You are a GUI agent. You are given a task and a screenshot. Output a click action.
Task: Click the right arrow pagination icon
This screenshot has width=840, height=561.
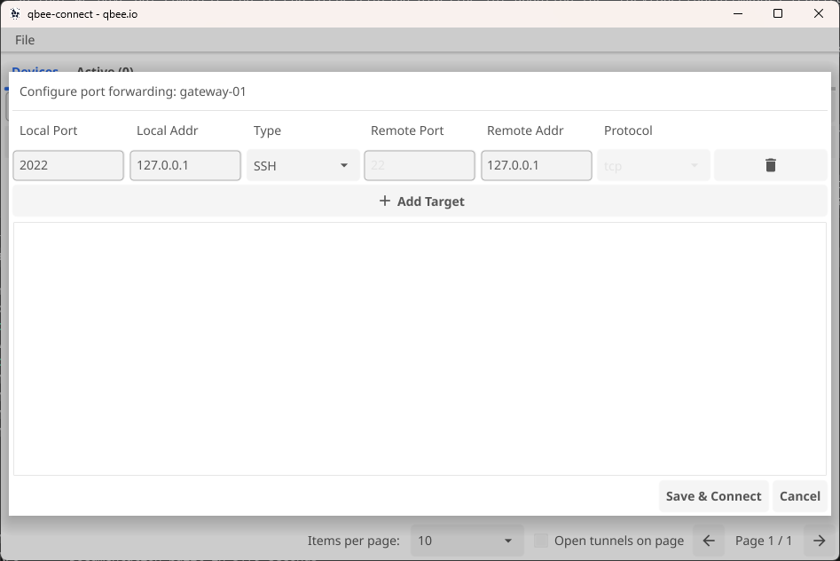[x=818, y=540]
